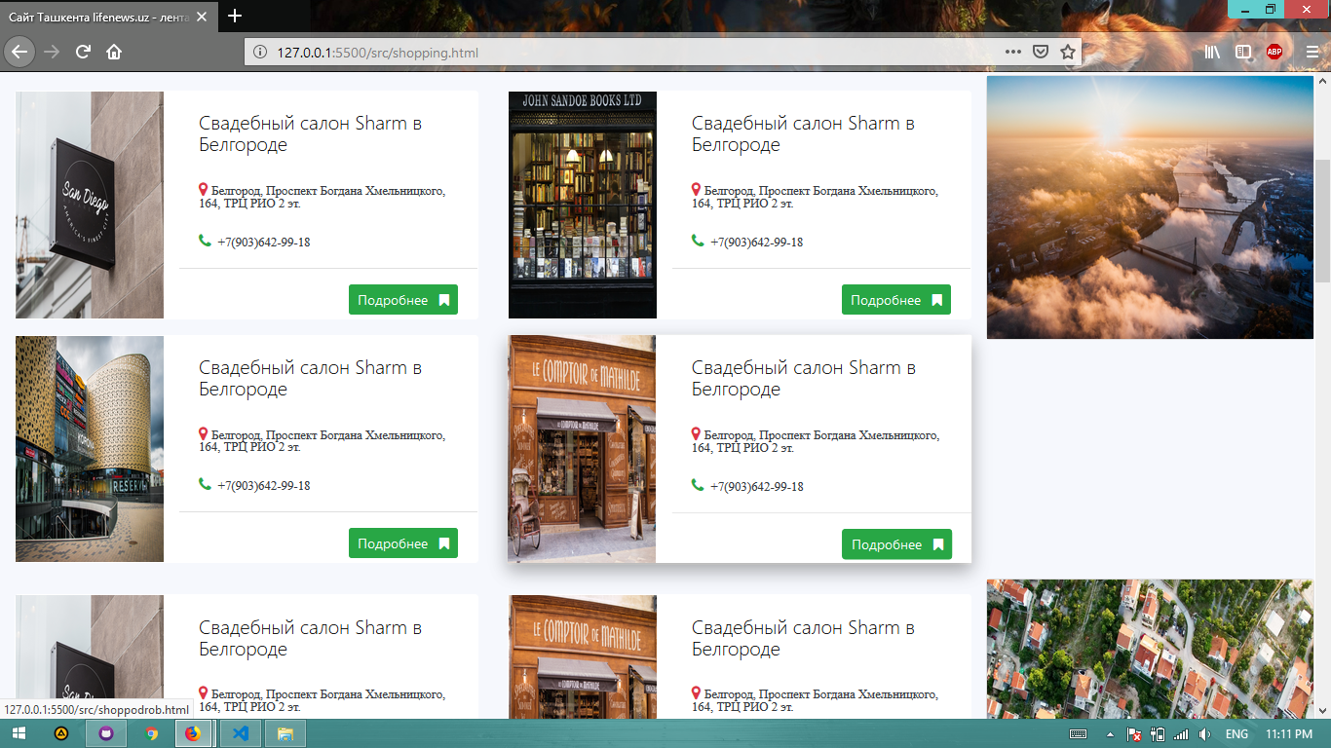This screenshot has height=748, width=1331.
Task: Select the lifenews.uz browser tab
Action: (110, 17)
